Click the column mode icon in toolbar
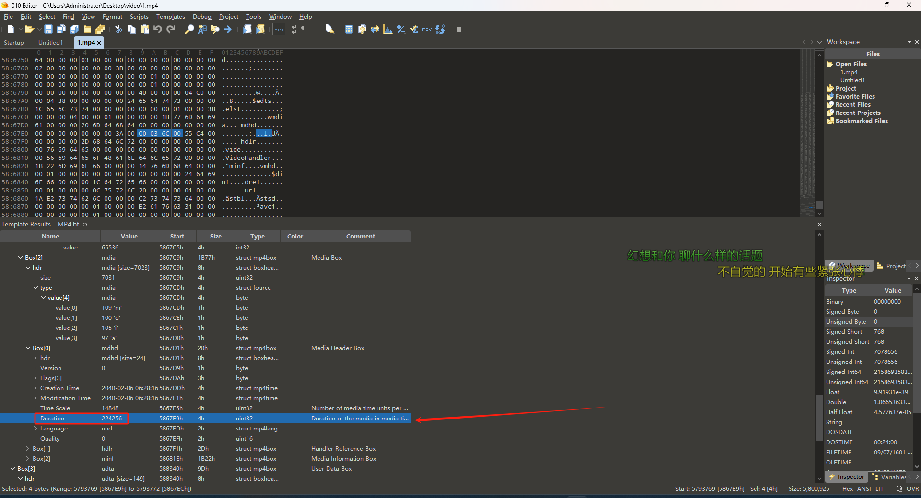The height and width of the screenshot is (498, 921). [317, 29]
